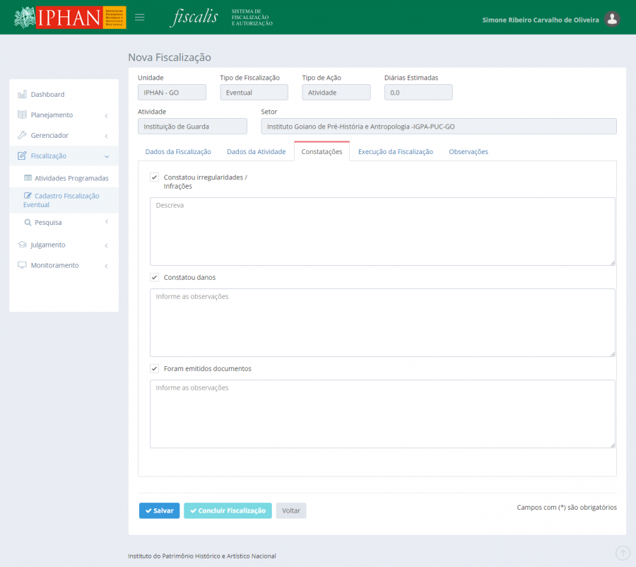Toggle the Constatou danos checkbox

[154, 277]
